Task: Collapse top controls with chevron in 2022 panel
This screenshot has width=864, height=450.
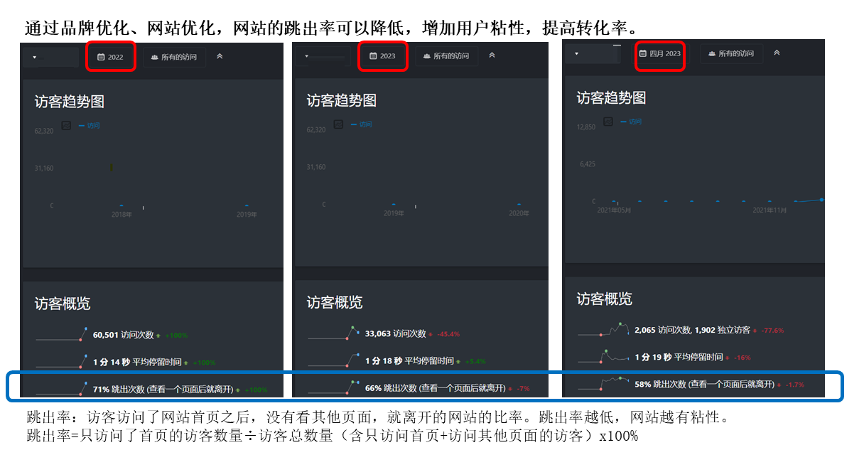Action: pyautogui.click(x=220, y=57)
